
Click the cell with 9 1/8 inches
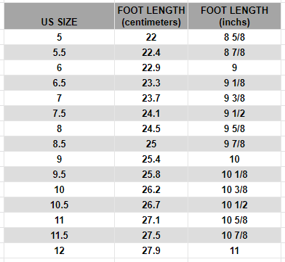pyautogui.click(x=234, y=83)
